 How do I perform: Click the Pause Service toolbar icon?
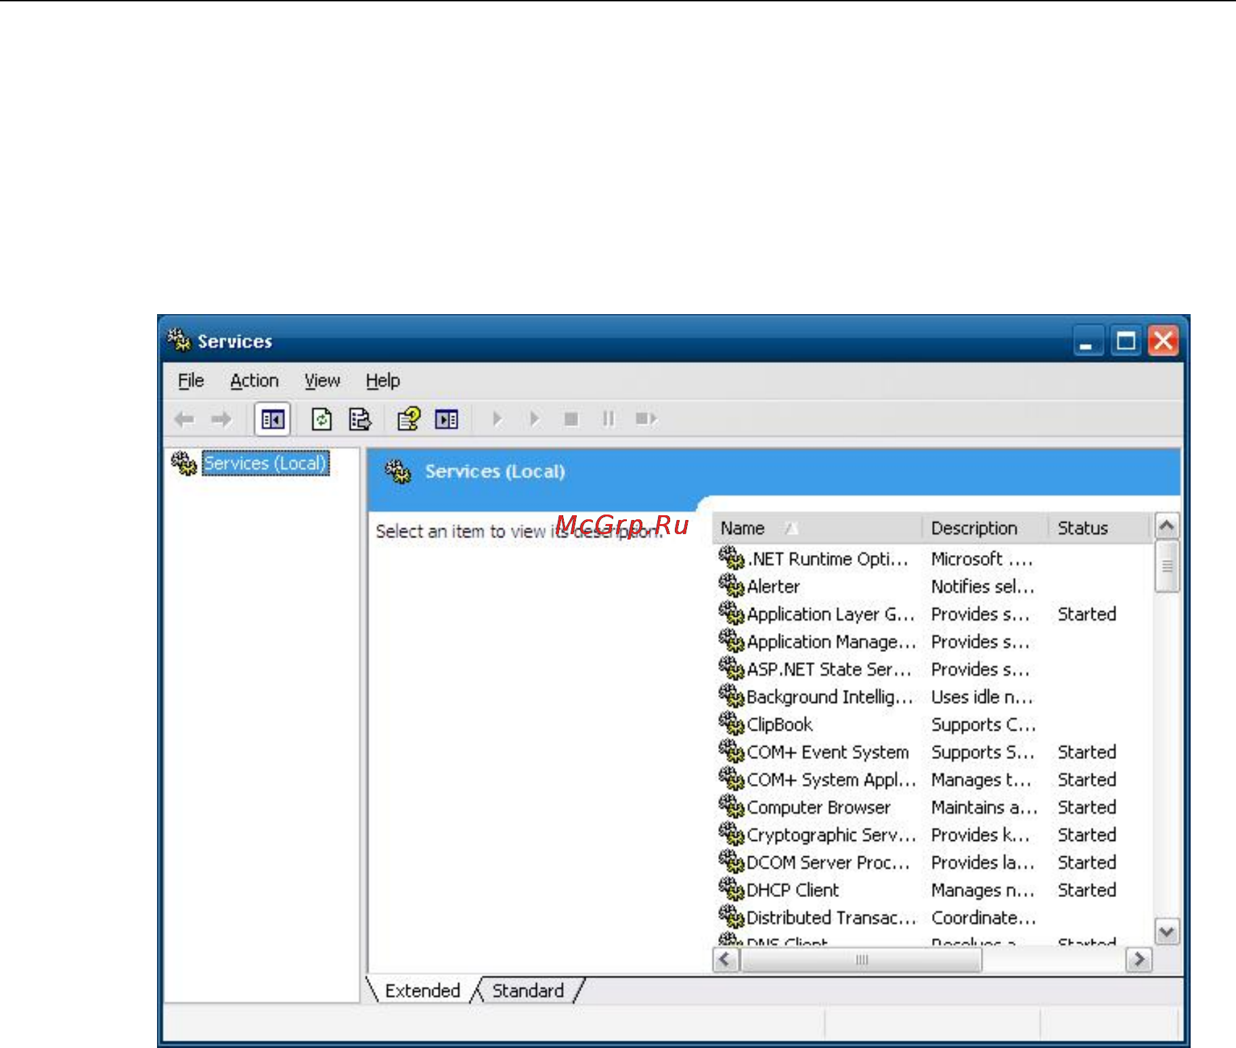609,420
